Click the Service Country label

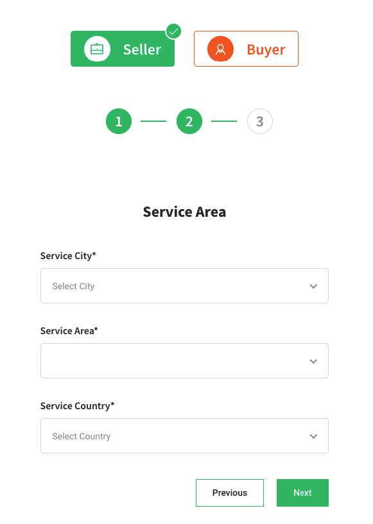pos(77,406)
